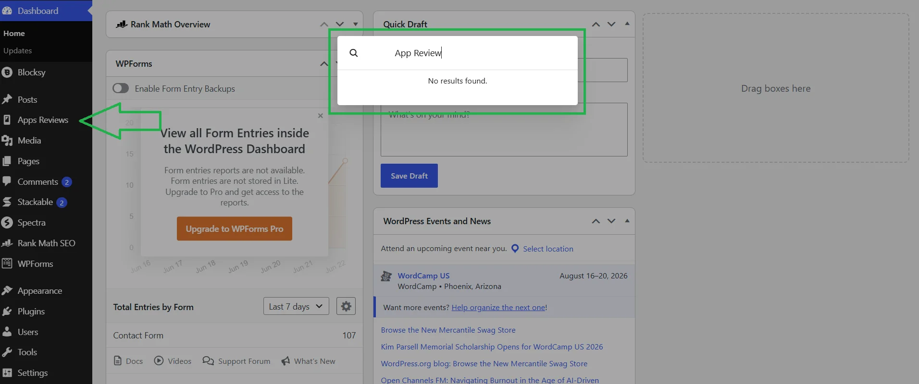This screenshot has width=919, height=384.
Task: Open Spectra from the sidebar icon
Action: (7, 223)
